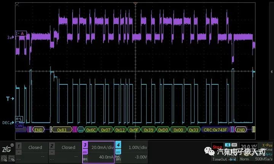This screenshot has width=274, height=164.
Task: Select decoded data byte 0x33
Action: click(x=194, y=130)
